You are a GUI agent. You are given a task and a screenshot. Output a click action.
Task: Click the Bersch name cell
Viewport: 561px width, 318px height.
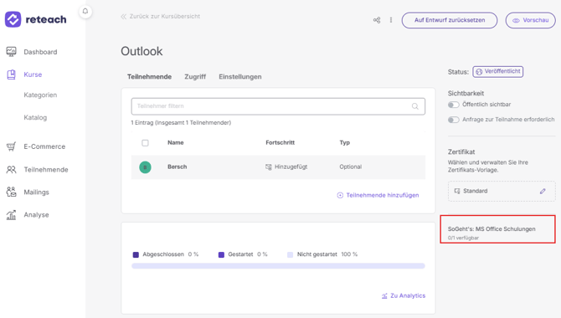pyautogui.click(x=178, y=167)
